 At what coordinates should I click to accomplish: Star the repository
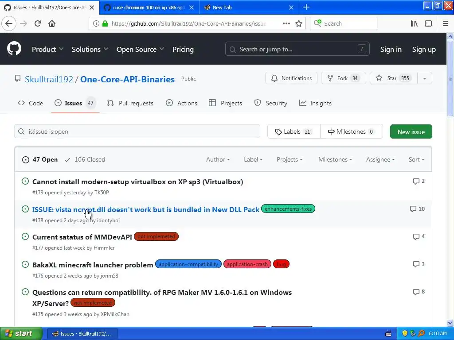point(394,78)
